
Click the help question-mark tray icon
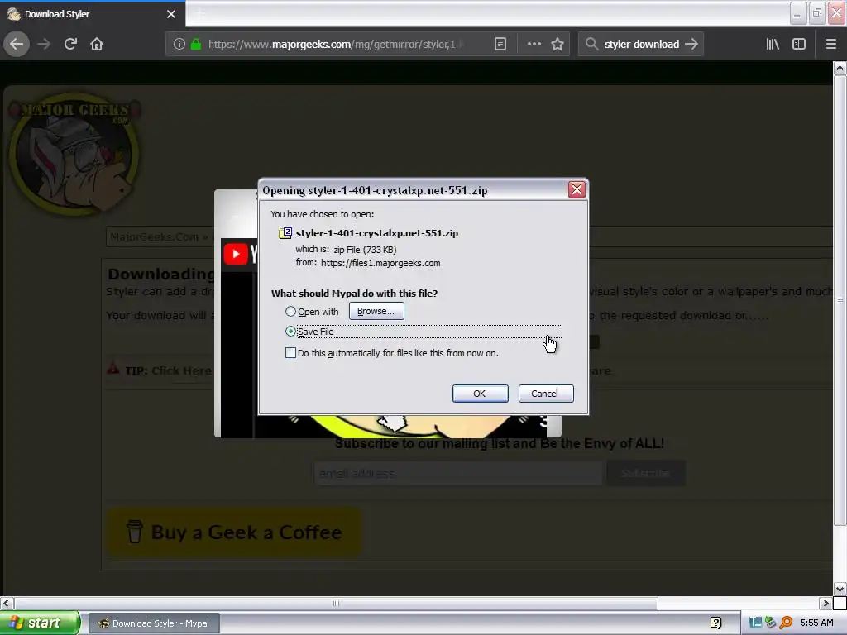pos(715,623)
